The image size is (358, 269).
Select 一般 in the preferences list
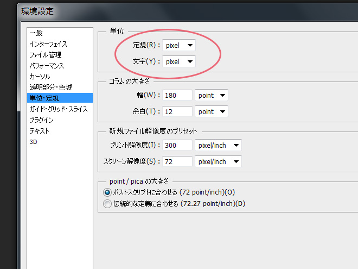[37, 33]
